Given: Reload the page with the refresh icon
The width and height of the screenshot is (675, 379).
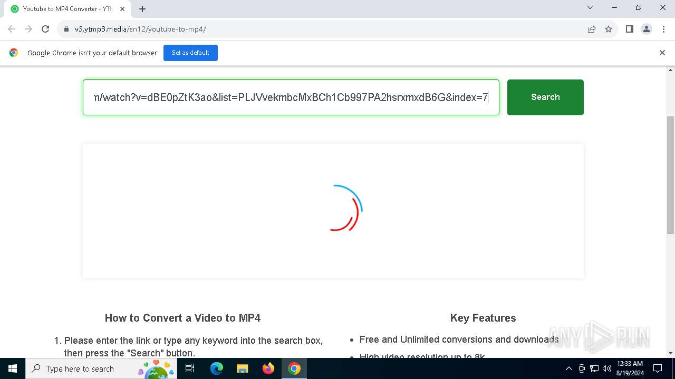Looking at the screenshot, I should (x=45, y=29).
